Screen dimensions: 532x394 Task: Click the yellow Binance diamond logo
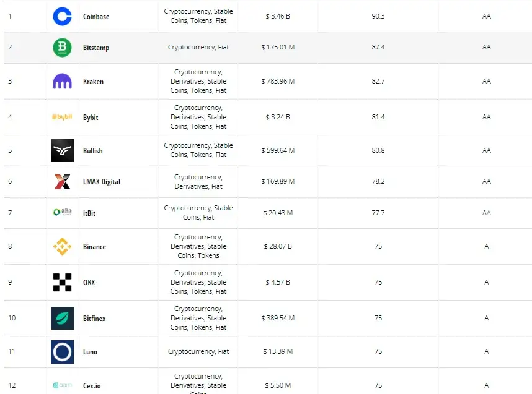pyautogui.click(x=63, y=246)
